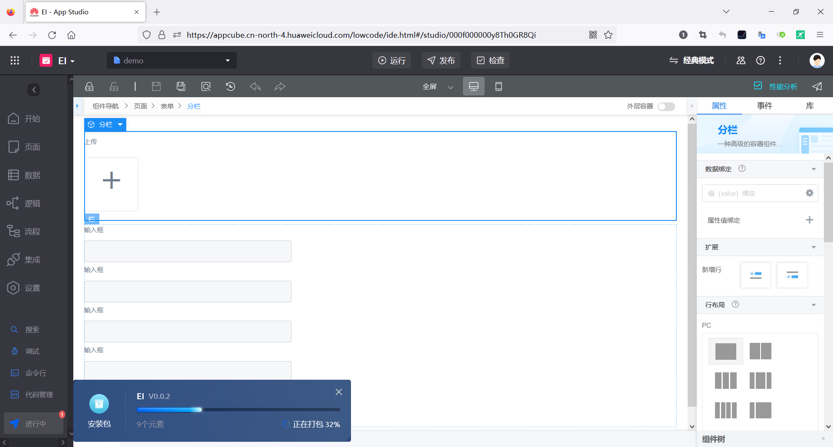Switch to 经典模式
Viewport: 833px width, 447px height.
pyautogui.click(x=691, y=60)
